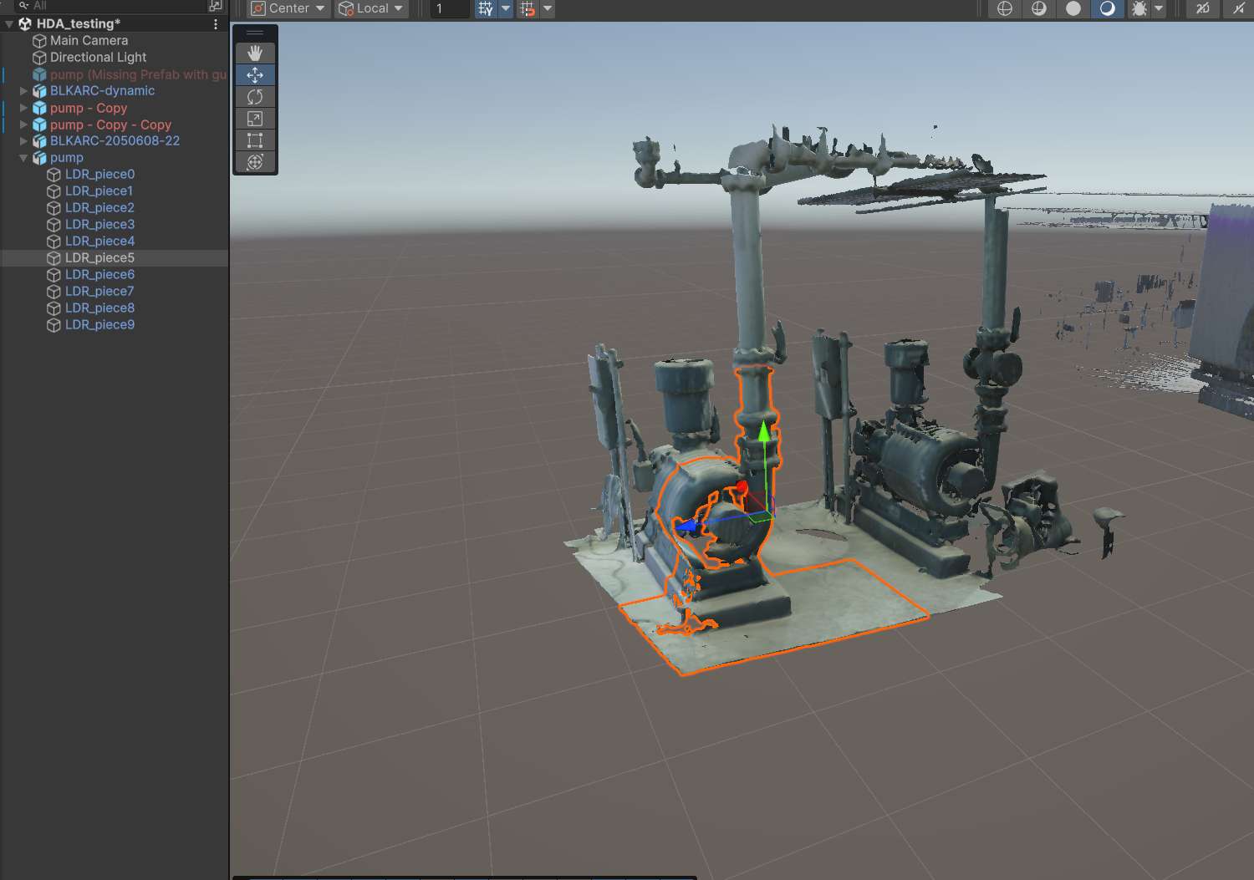Expand the BLKARC-dynamic hierarchy item
Screen dimensions: 1254x880
23,91
